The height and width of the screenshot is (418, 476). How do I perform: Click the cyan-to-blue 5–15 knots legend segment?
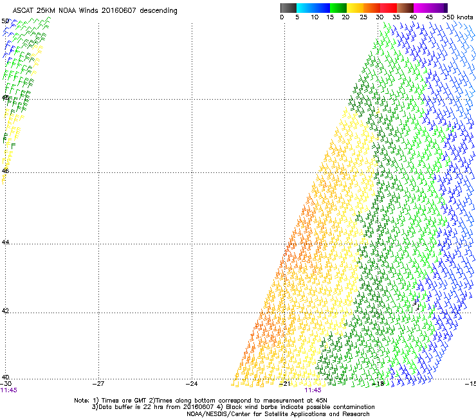313,8
